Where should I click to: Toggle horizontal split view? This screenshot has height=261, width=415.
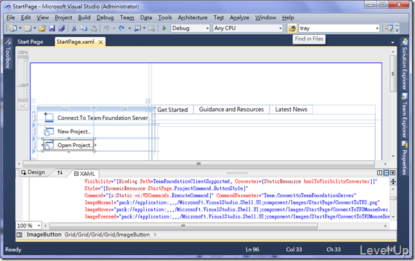pyautogui.click(x=386, y=173)
